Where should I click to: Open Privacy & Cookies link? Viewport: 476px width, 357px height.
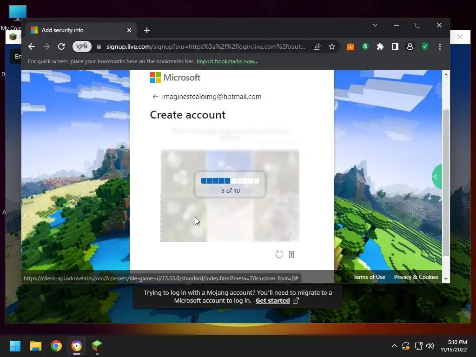(416, 277)
